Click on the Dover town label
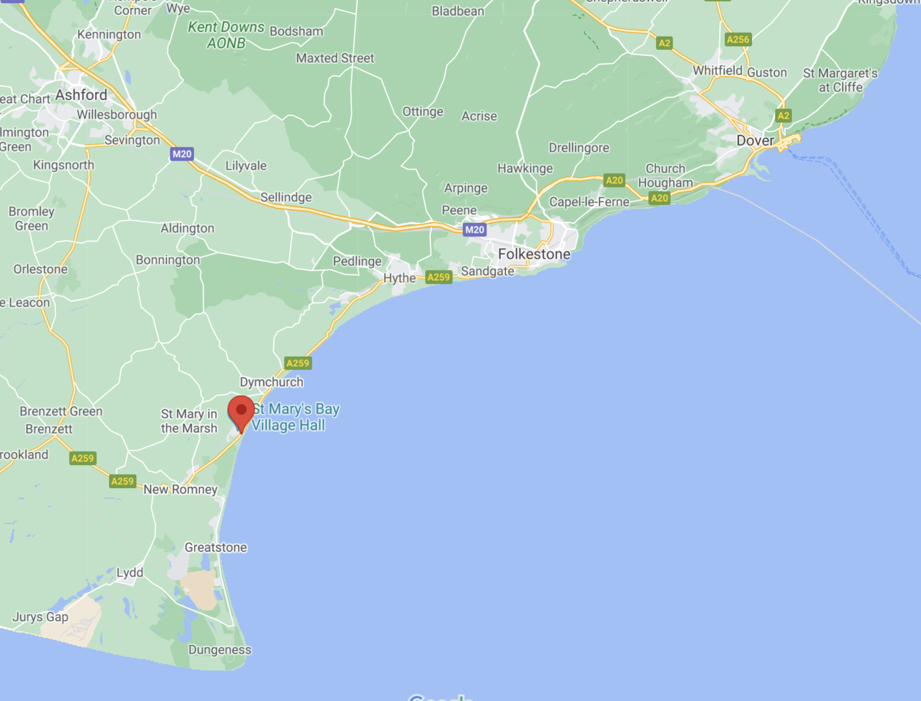 [755, 140]
